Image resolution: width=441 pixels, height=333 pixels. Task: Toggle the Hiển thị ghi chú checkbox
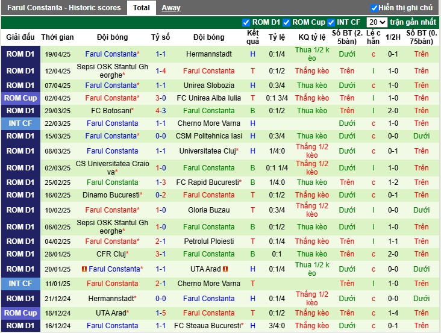(x=374, y=8)
